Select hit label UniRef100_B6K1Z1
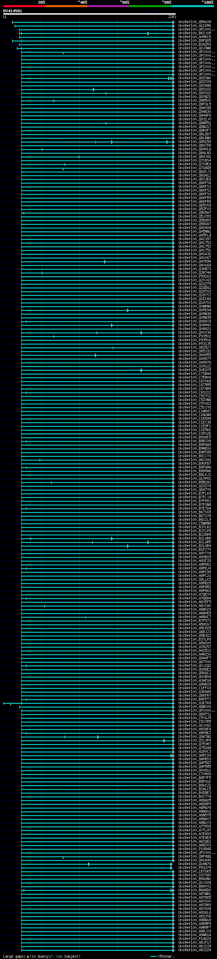 [195, 786]
